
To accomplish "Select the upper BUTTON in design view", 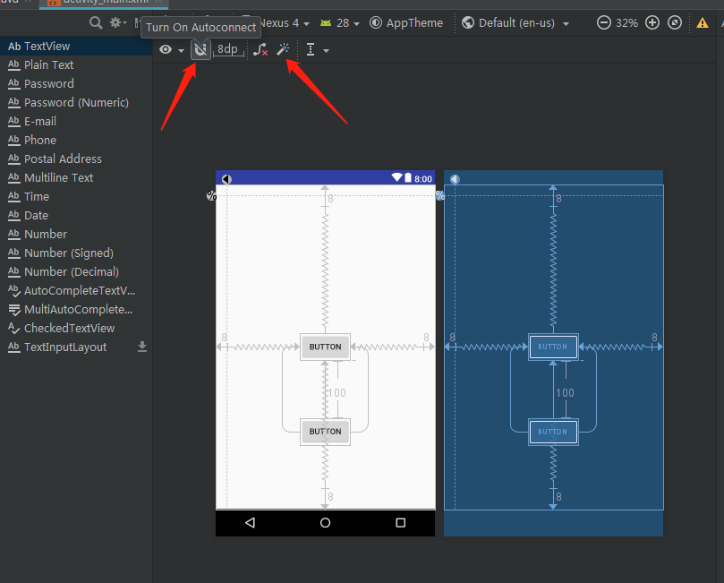I will click(325, 347).
